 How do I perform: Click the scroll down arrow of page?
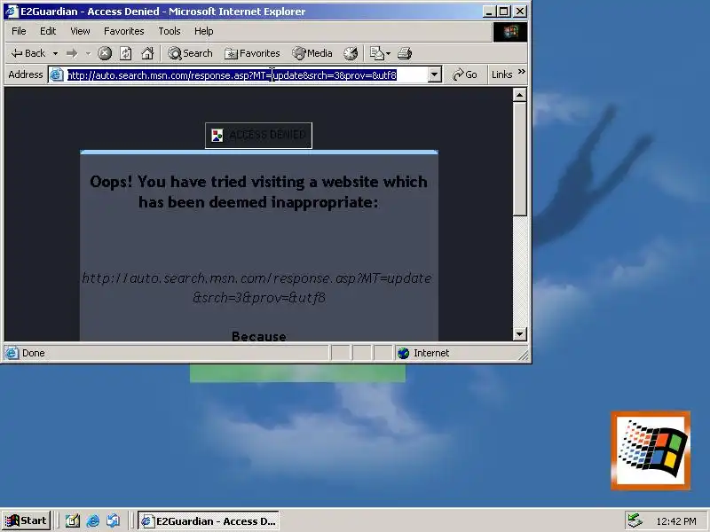(x=519, y=334)
